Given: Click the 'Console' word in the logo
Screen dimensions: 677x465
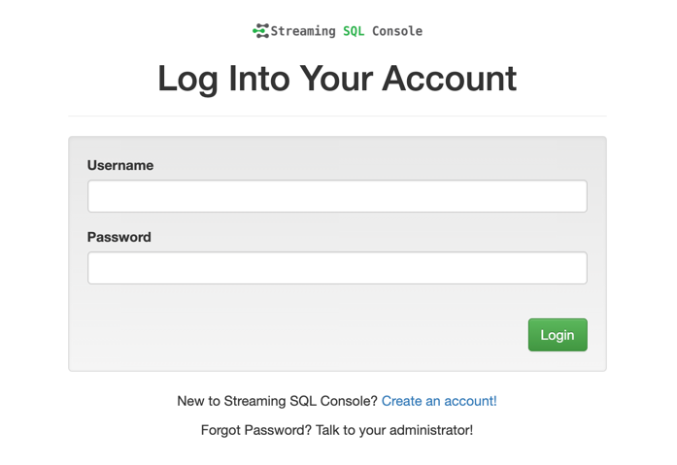Looking at the screenshot, I should 397,31.
